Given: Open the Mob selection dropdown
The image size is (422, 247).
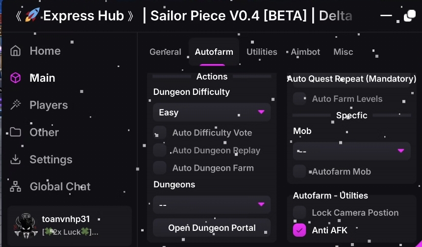Looking at the screenshot, I should [351, 151].
